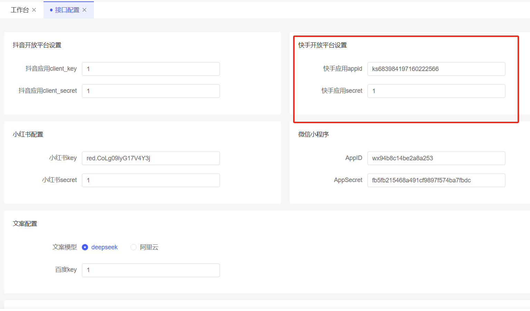Focus the 快手应用secret input field
Screen dimensions: 530x311
click(x=436, y=91)
